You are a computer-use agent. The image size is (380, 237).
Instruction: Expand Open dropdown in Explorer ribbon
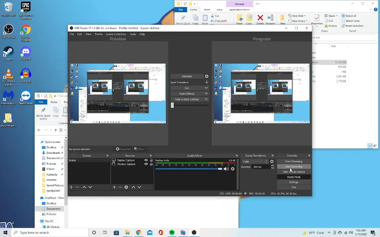tap(331, 16)
